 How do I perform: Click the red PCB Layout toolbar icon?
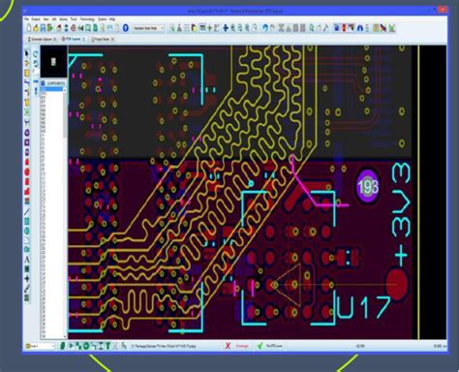pyautogui.click(x=74, y=28)
